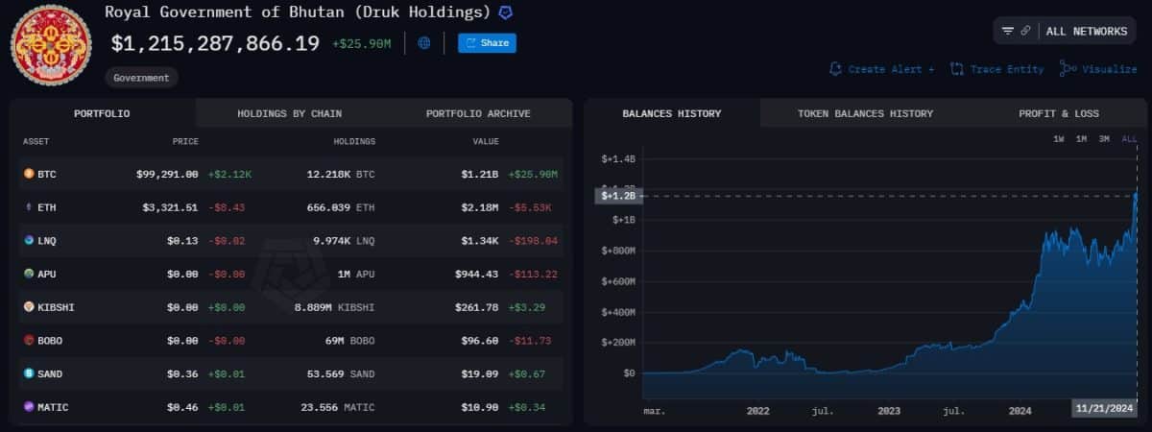Click the entity title Royal Government of Bhutan
This screenshot has width=1152, height=432.
(298, 12)
